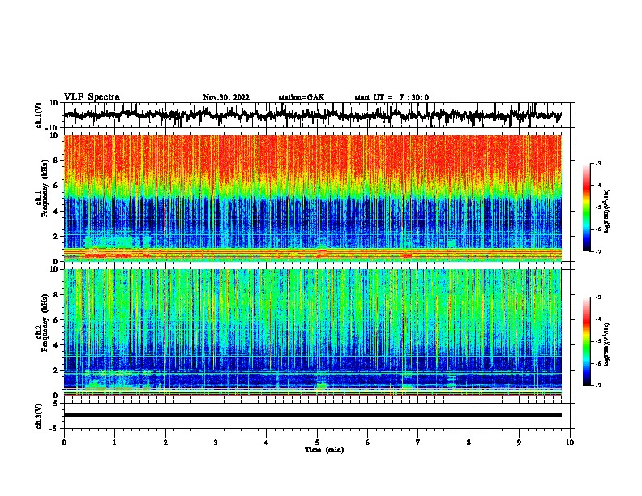Click time-axis tick label "3"

point(216,443)
